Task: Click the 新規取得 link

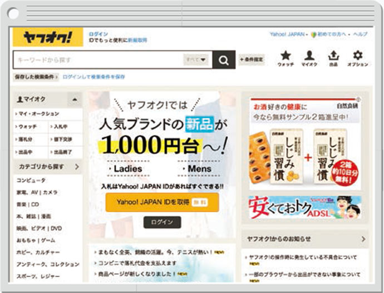Action: pos(137,41)
